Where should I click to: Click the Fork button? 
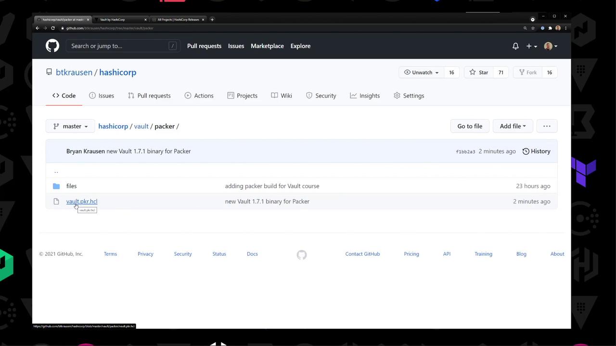(527, 73)
